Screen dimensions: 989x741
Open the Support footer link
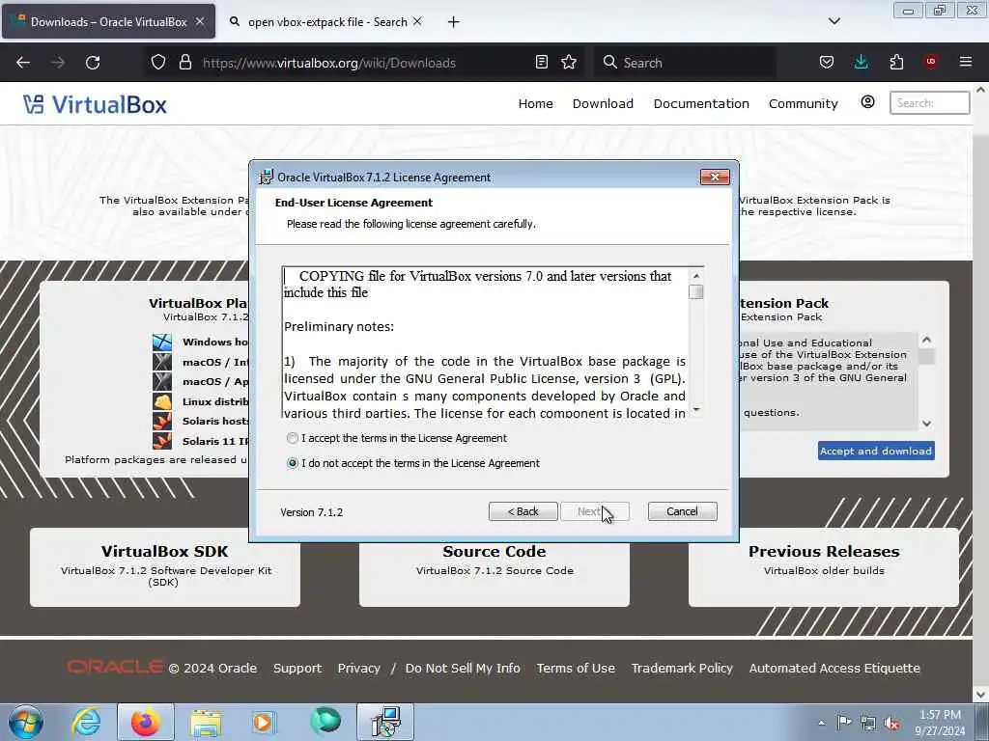[297, 668]
